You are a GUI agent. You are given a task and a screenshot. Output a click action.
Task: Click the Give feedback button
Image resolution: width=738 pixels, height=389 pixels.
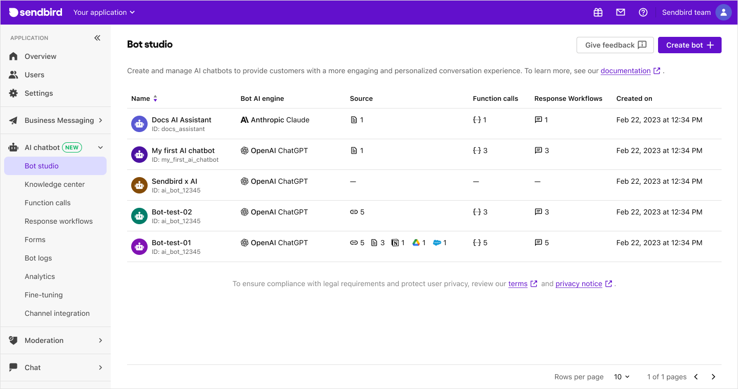pyautogui.click(x=615, y=45)
